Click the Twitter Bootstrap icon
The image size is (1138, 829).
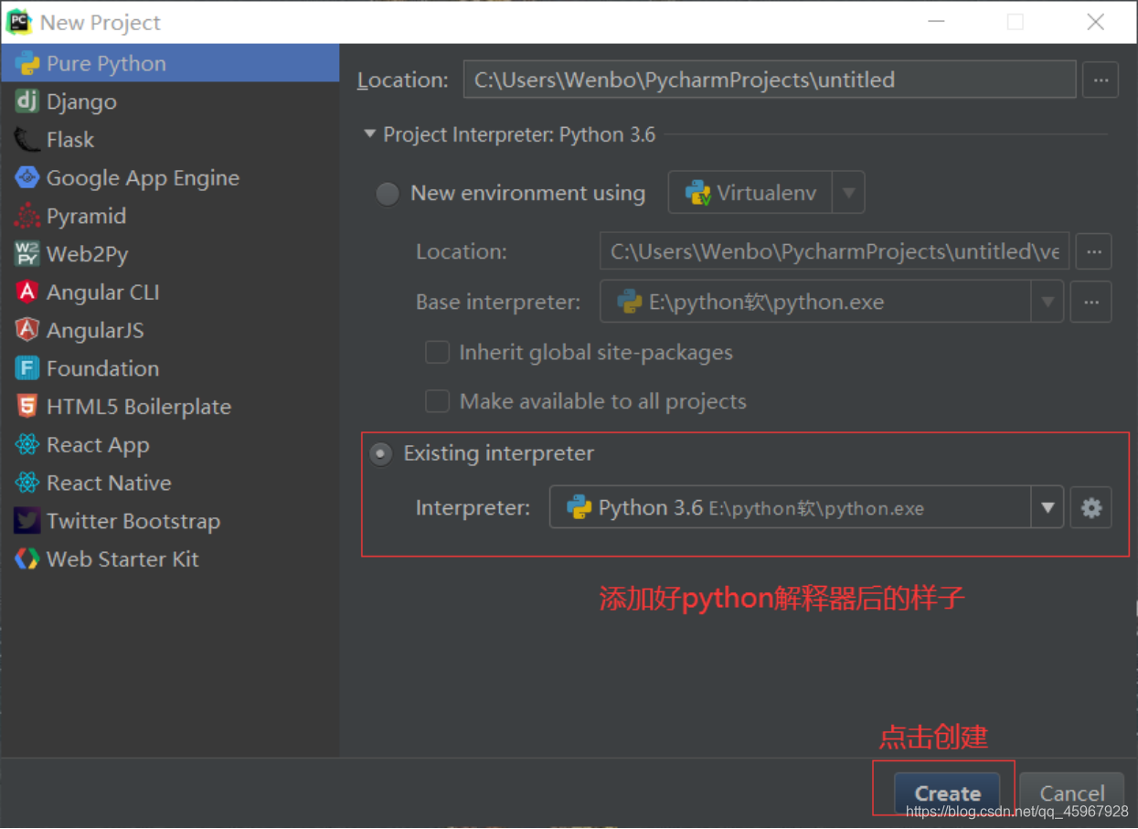click(x=27, y=521)
